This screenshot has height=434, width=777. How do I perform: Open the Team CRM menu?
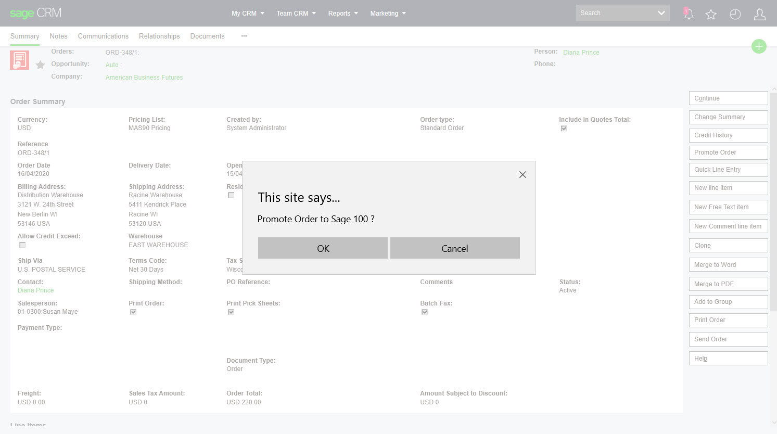click(x=296, y=14)
